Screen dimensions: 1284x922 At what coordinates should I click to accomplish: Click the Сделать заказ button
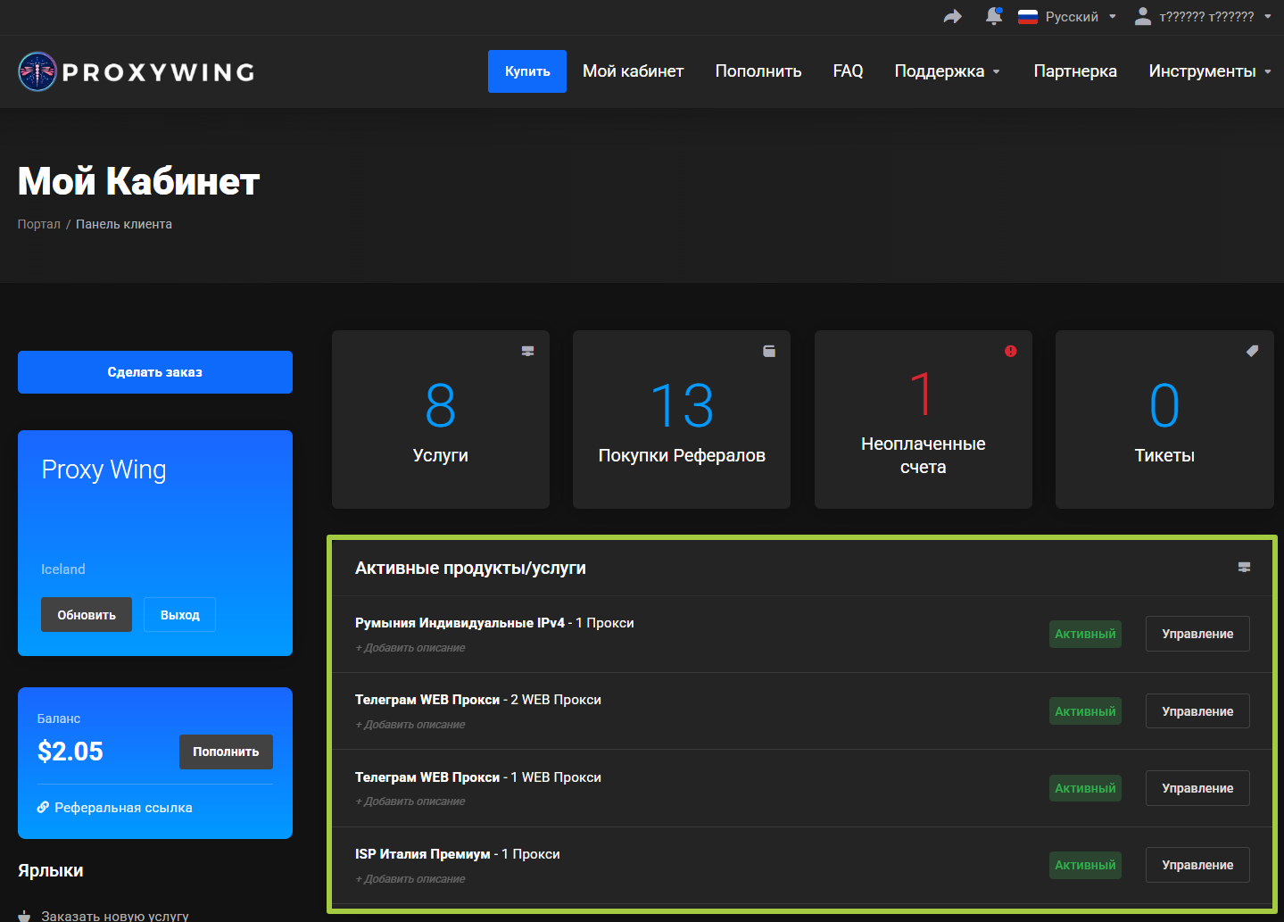pos(155,372)
